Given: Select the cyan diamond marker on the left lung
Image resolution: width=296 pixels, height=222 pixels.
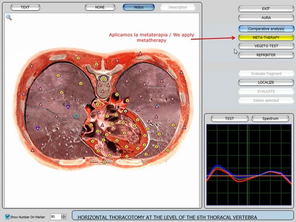Looking at the screenshot, I should [76, 116].
